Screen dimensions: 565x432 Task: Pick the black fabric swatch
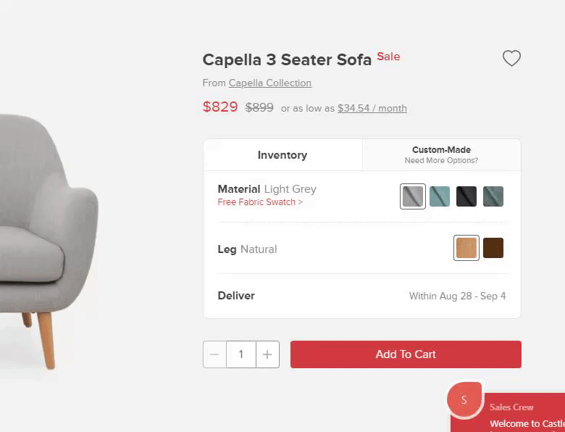[x=466, y=196]
